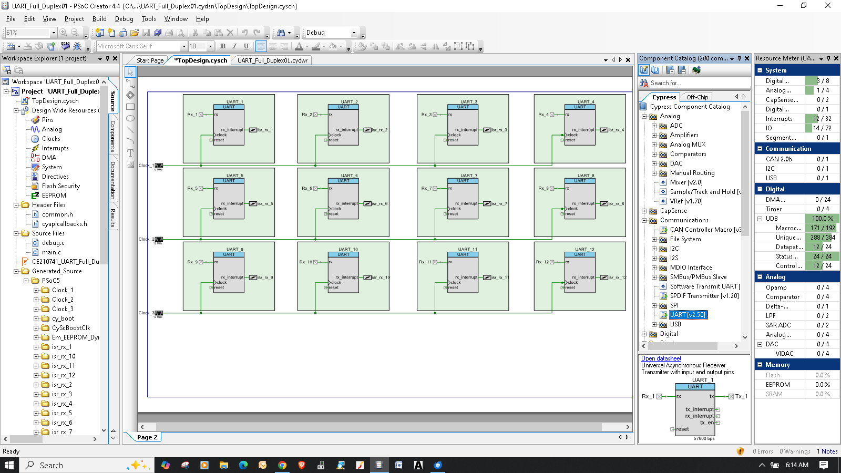Click the expand all catalog icon
The image size is (841, 473).
[670, 70]
